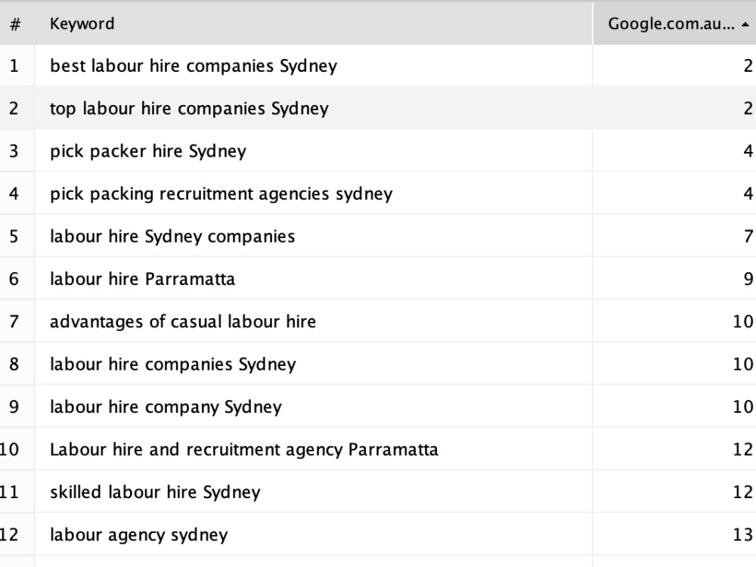
Task: Select keyword 'labour hire company Sydney'
Action: tap(166, 407)
